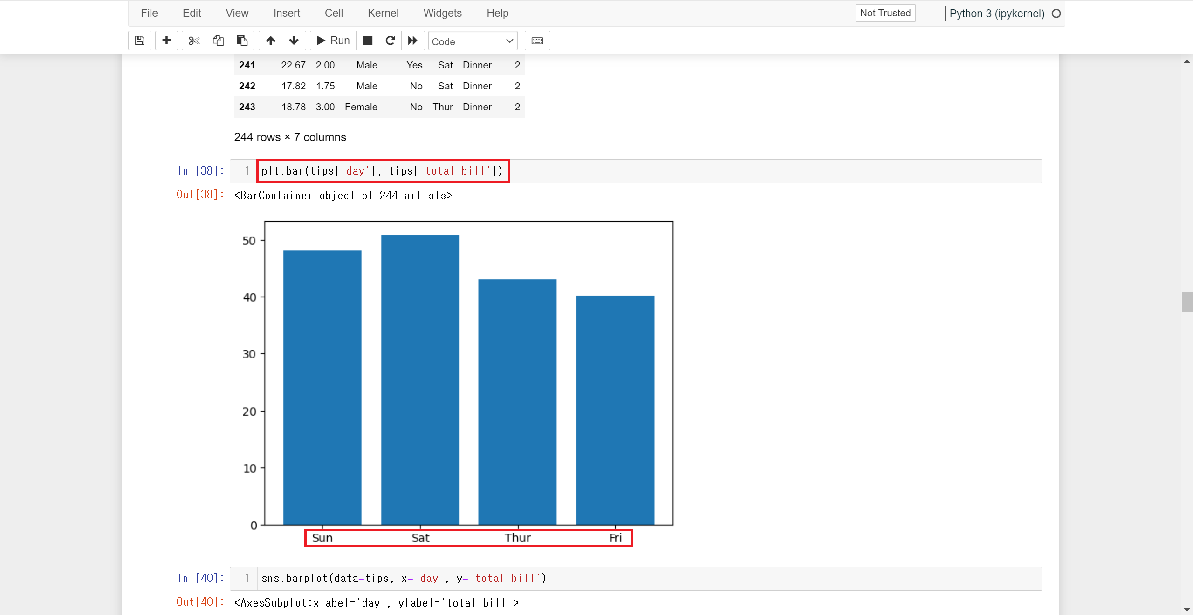This screenshot has width=1193, height=615.
Task: Click the Not Trusted button
Action: (885, 13)
